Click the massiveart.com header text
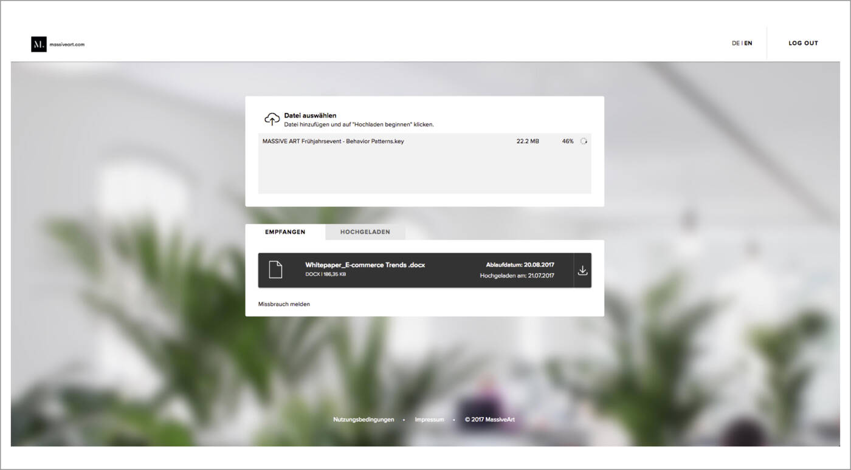Screen dimensions: 851x470 point(67,44)
